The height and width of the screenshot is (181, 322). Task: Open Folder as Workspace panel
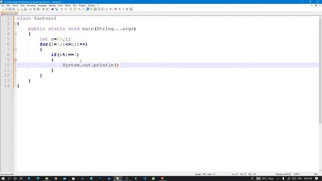pos(107,9)
